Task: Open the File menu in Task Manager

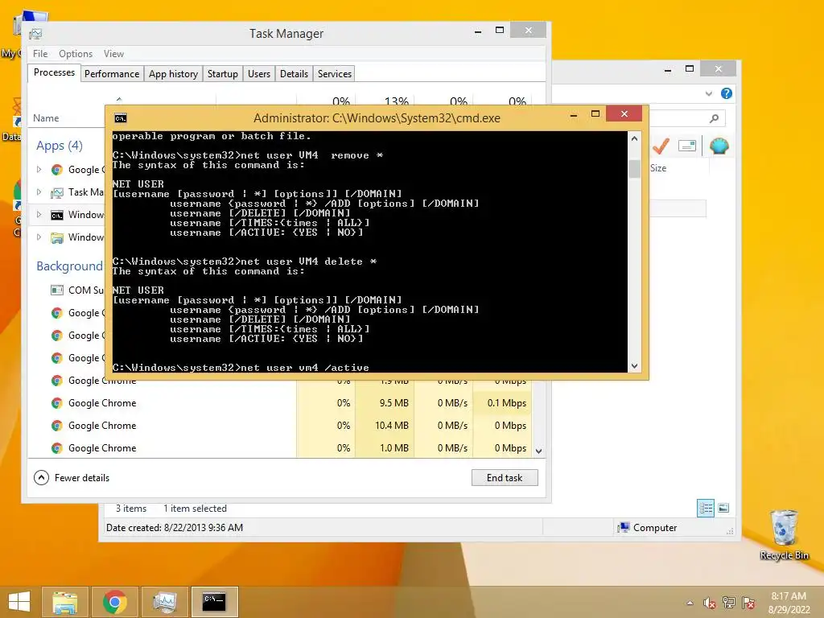Action: point(40,54)
